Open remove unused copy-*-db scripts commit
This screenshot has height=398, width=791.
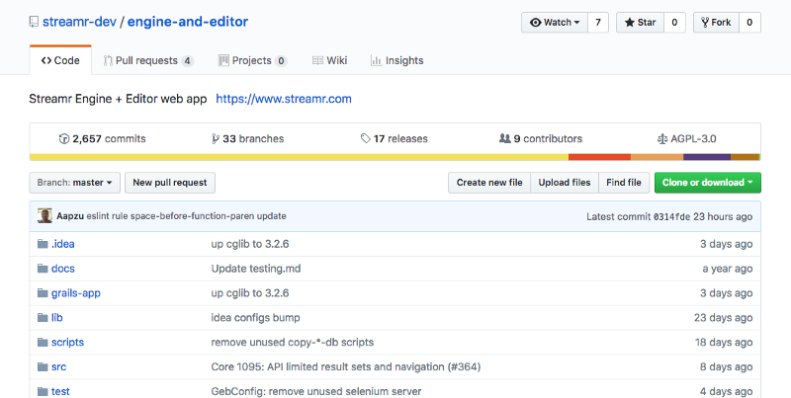point(293,342)
